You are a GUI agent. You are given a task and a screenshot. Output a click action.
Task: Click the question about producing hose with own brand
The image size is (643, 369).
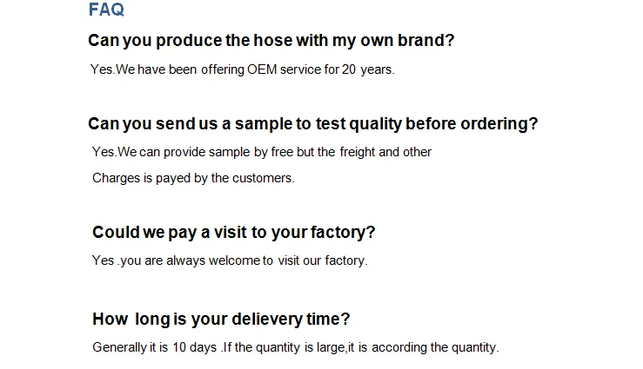coord(271,41)
